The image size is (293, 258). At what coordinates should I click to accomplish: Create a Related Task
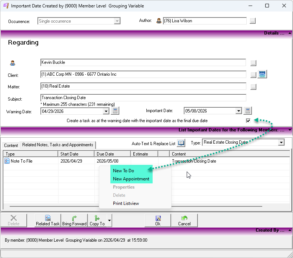(x=48, y=221)
